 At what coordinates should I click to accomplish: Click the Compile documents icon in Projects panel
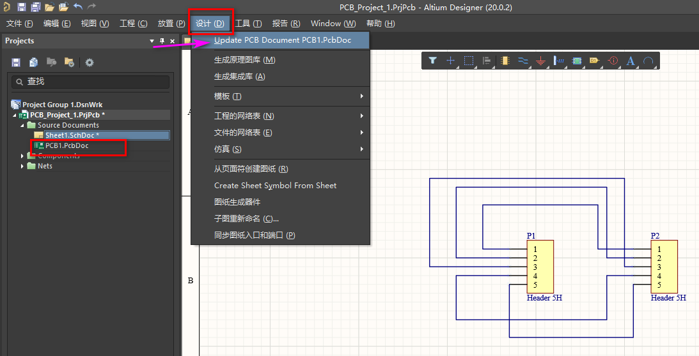33,63
